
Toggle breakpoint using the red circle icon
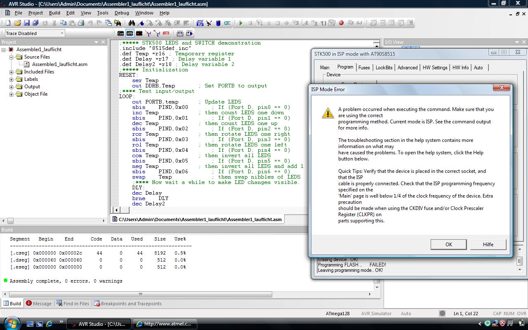(341, 23)
